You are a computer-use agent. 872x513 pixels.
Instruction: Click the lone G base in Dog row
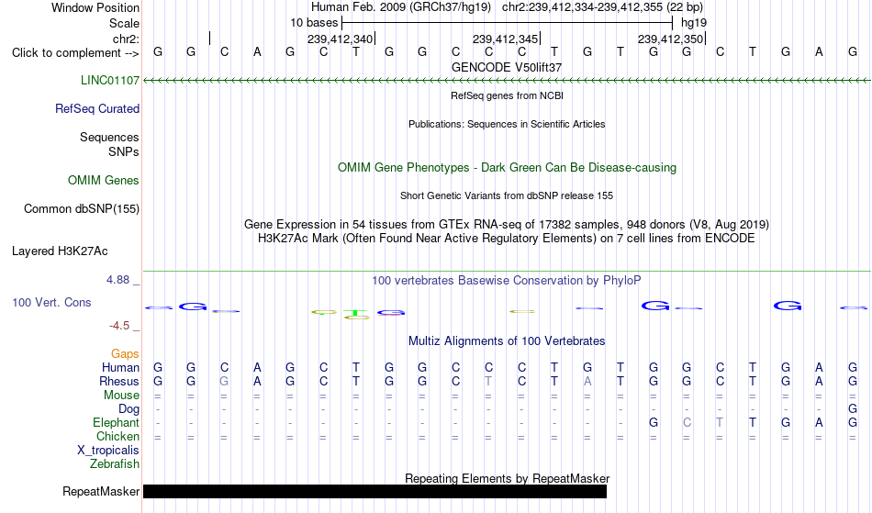click(853, 409)
